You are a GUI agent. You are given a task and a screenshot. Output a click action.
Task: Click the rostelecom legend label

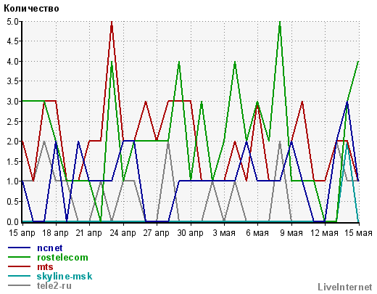(x=62, y=258)
